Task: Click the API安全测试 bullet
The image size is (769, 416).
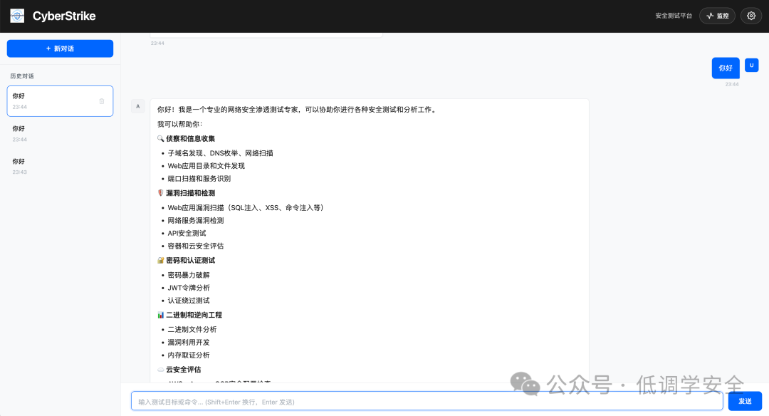Action: click(187, 233)
